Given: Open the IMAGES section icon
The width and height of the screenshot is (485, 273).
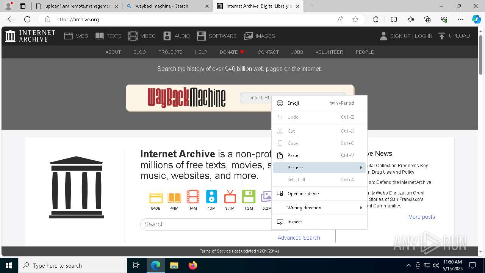Looking at the screenshot, I should (248, 36).
